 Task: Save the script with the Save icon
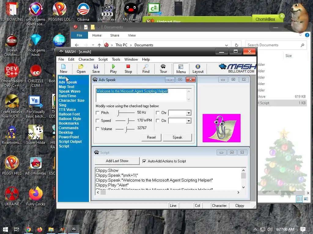(x=96, y=69)
